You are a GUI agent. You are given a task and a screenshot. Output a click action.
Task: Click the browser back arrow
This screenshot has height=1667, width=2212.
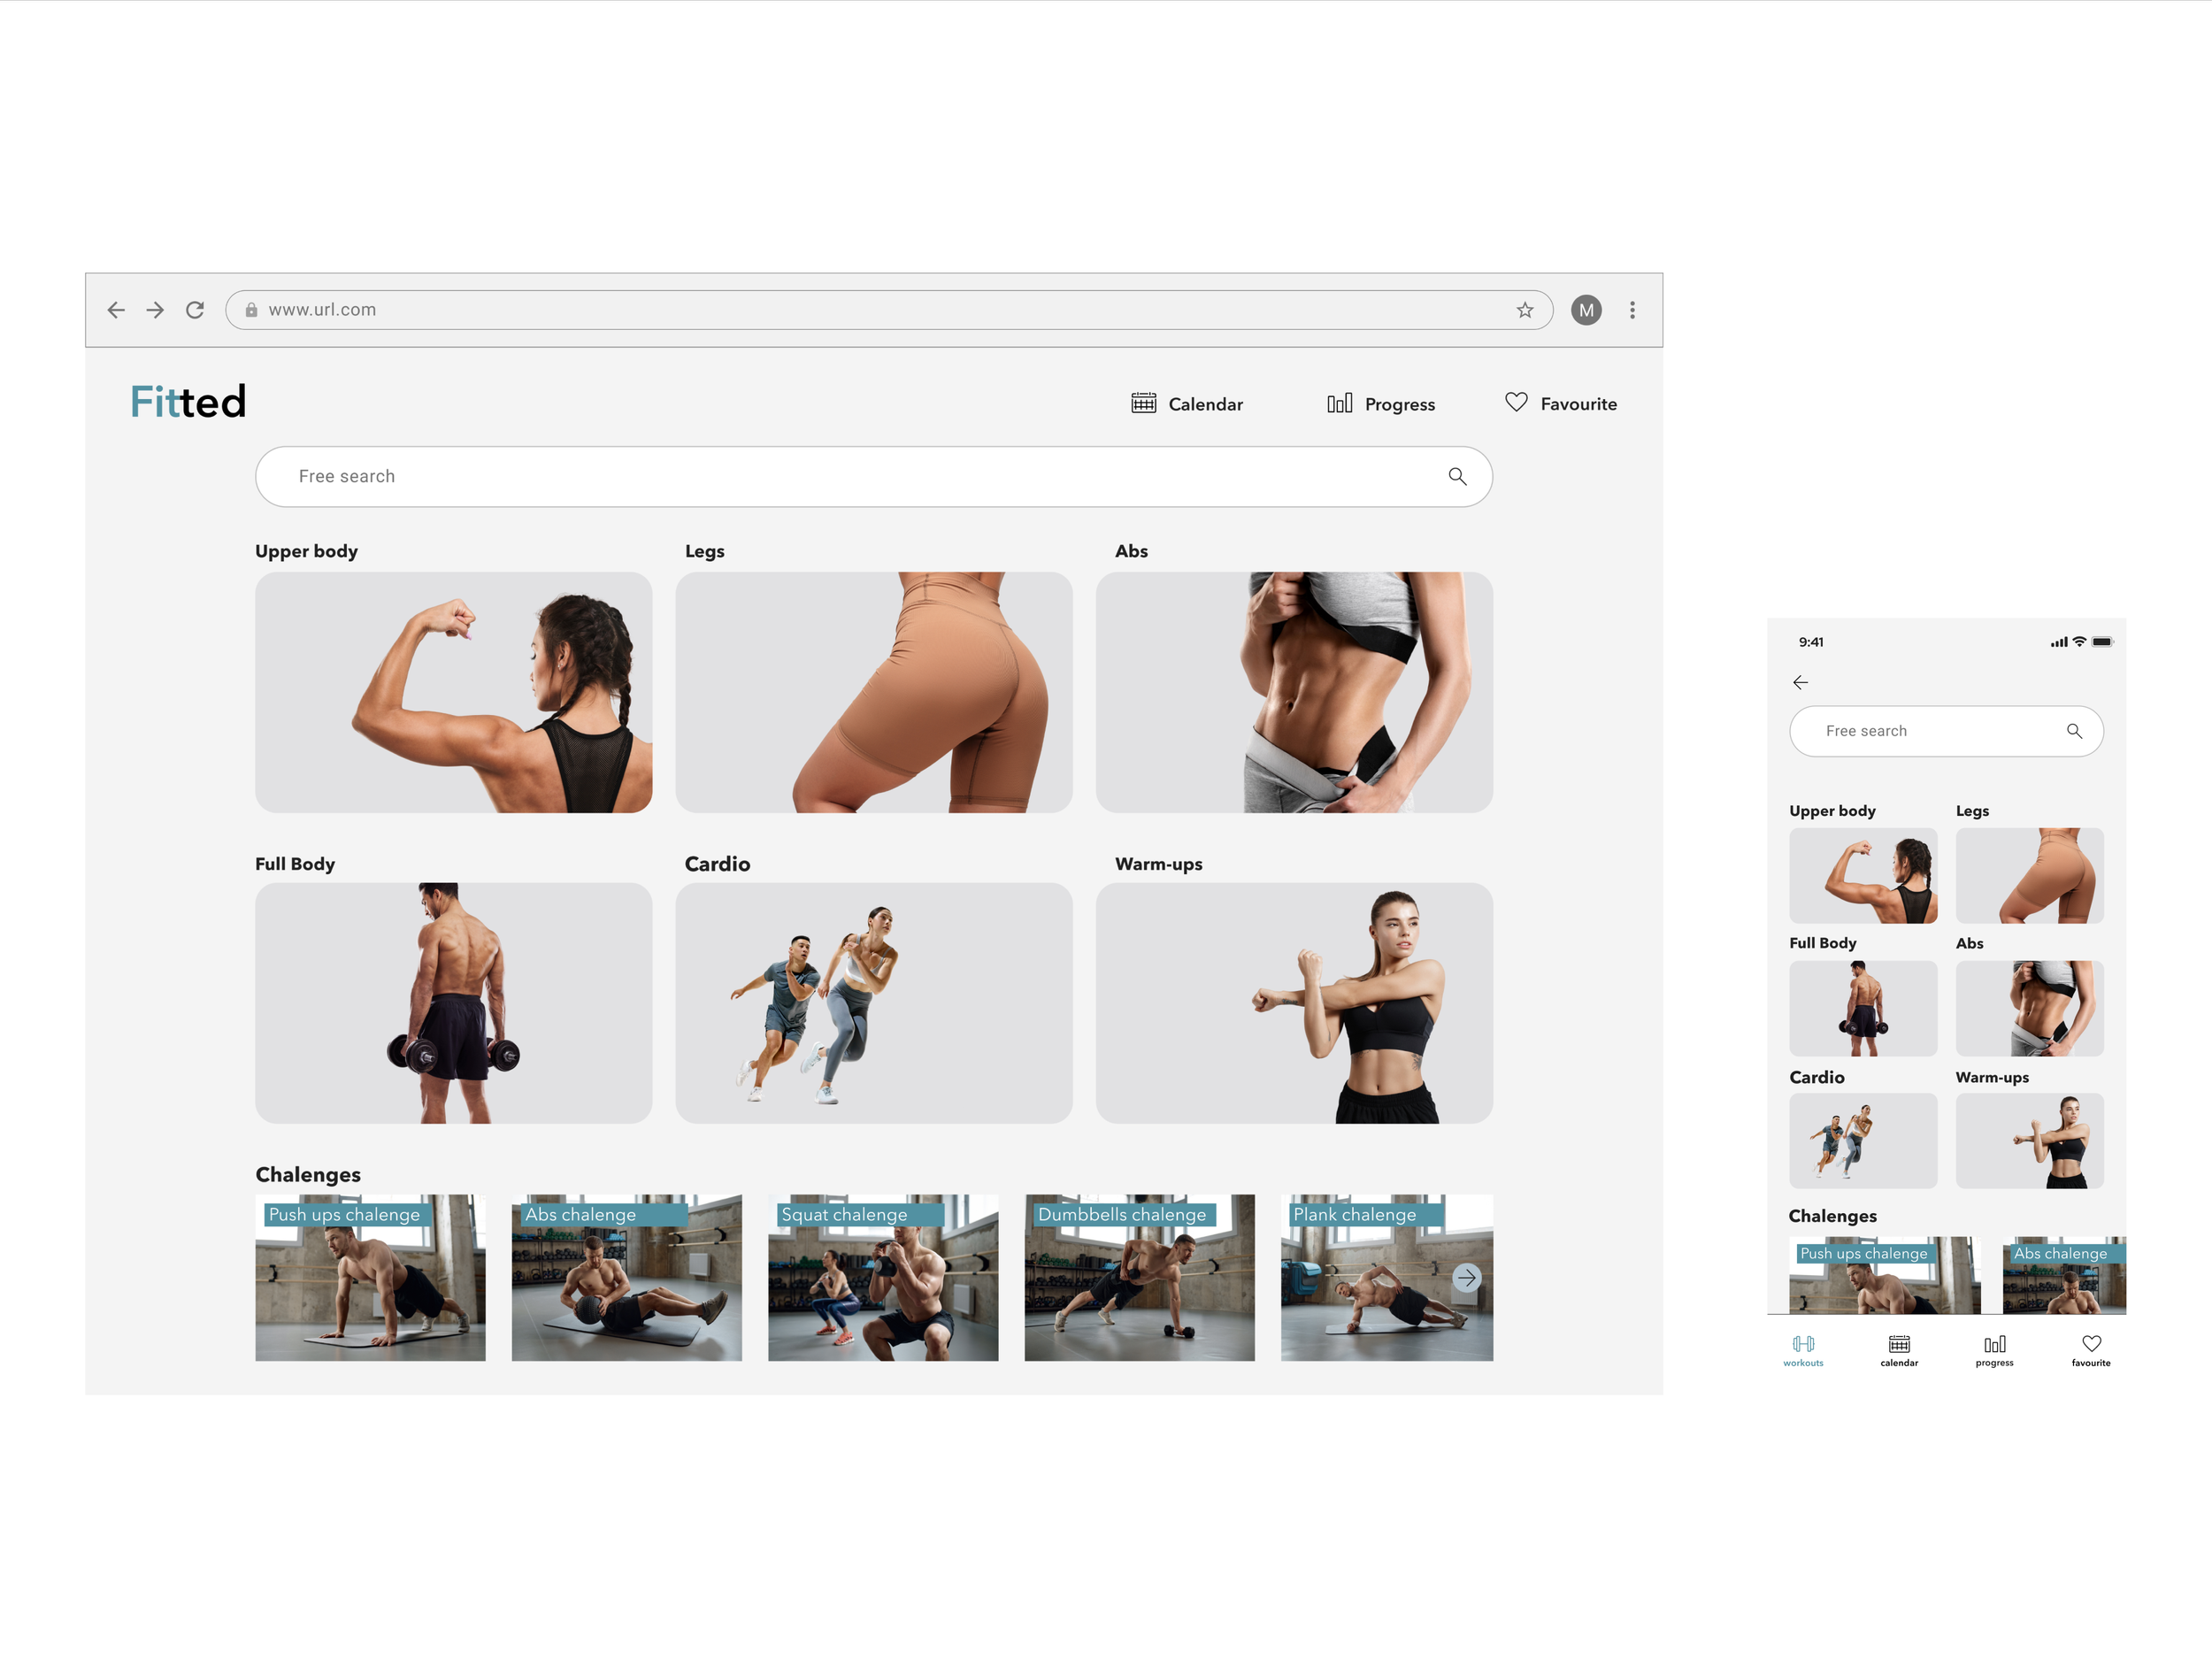[116, 310]
